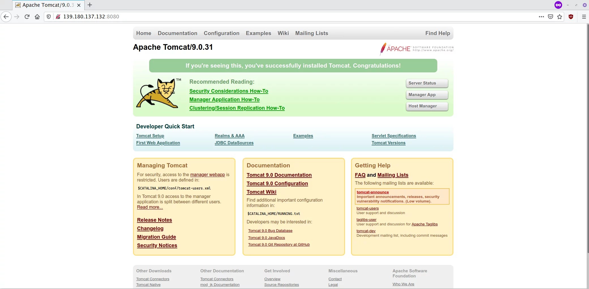Go back using the browser back arrow

pyautogui.click(x=6, y=17)
